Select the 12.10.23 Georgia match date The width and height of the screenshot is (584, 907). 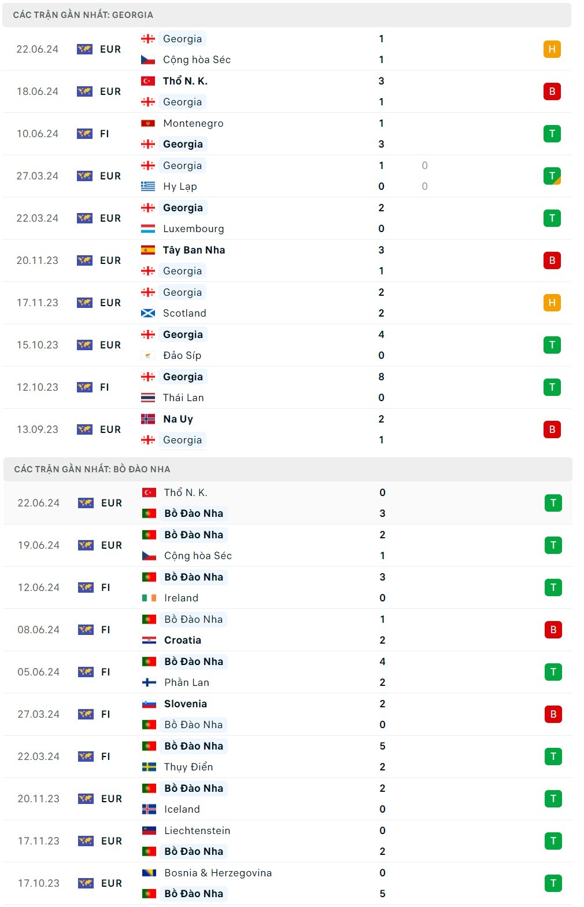[x=38, y=387]
